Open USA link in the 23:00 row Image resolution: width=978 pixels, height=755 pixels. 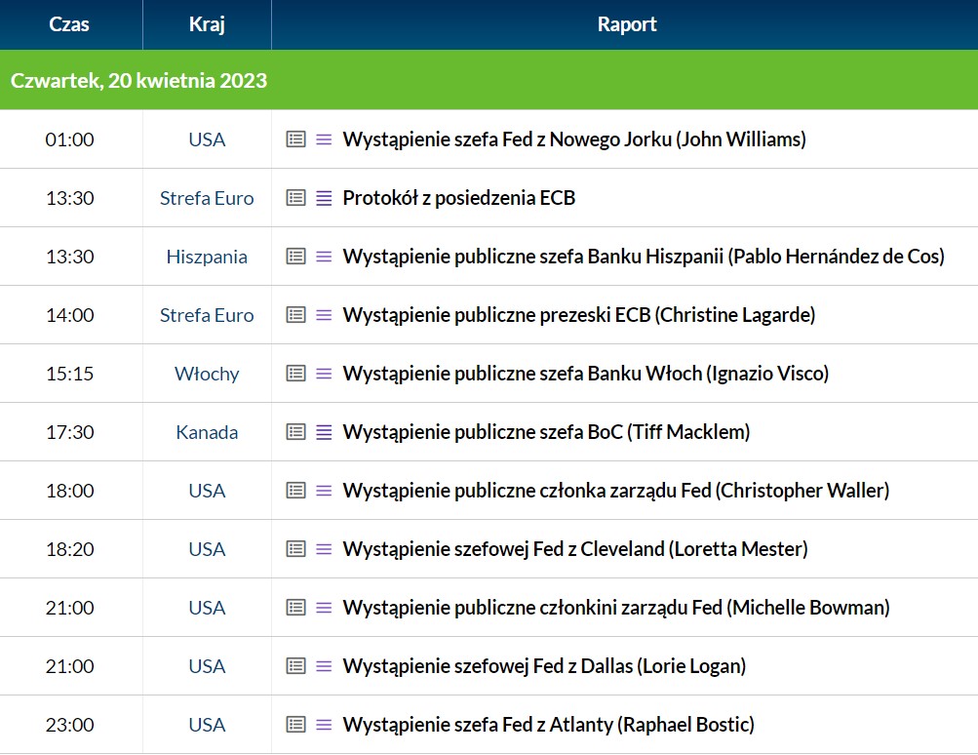pos(207,725)
